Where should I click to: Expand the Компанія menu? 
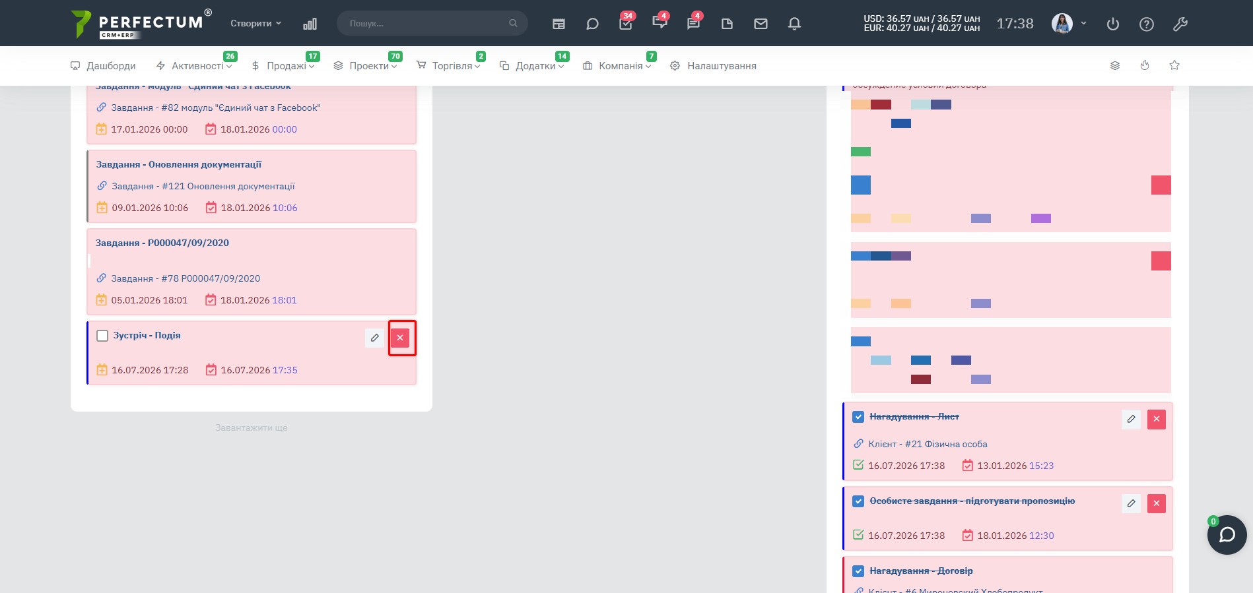point(617,66)
